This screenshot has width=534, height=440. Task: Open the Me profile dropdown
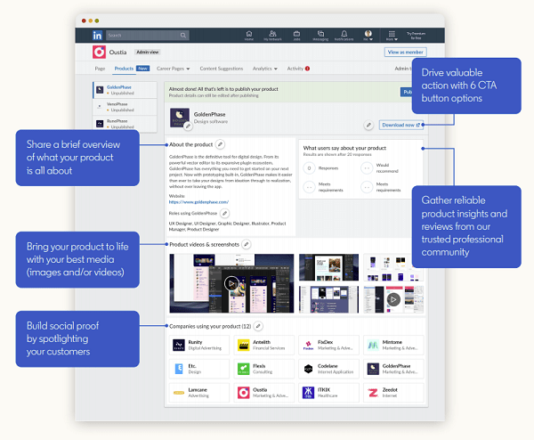[367, 36]
